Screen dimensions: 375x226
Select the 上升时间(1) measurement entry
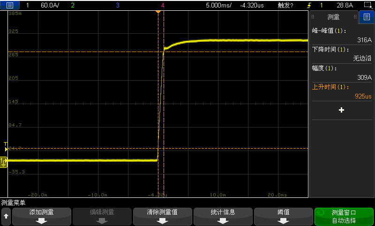coord(342,91)
